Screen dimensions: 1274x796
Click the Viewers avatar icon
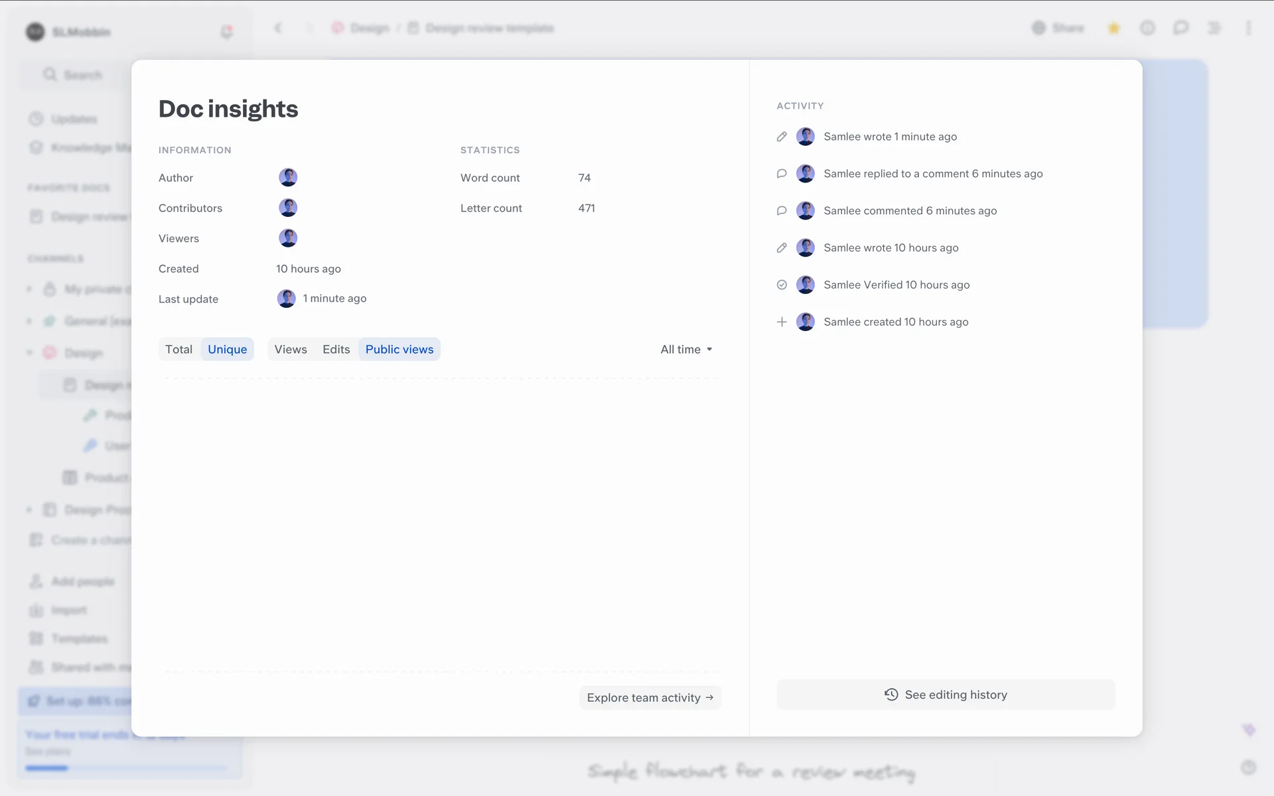pyautogui.click(x=287, y=238)
